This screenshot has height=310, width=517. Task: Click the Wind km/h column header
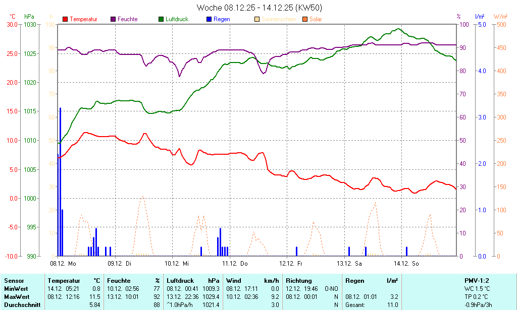[252, 281]
